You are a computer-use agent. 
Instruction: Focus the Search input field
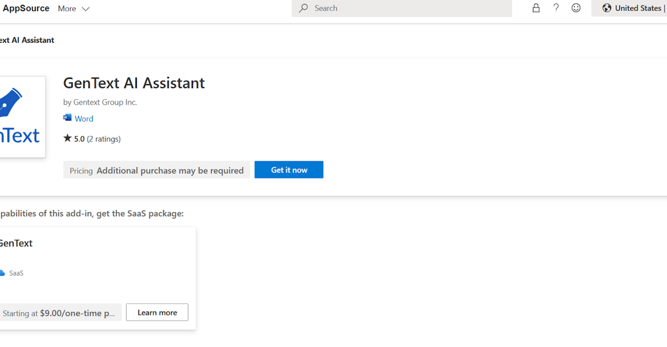click(402, 8)
